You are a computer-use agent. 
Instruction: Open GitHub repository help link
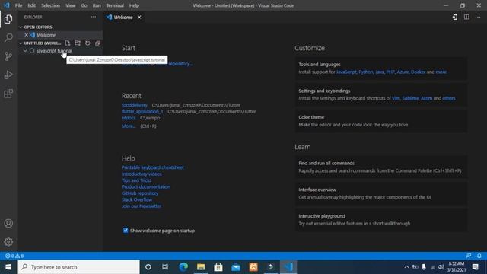click(x=140, y=193)
